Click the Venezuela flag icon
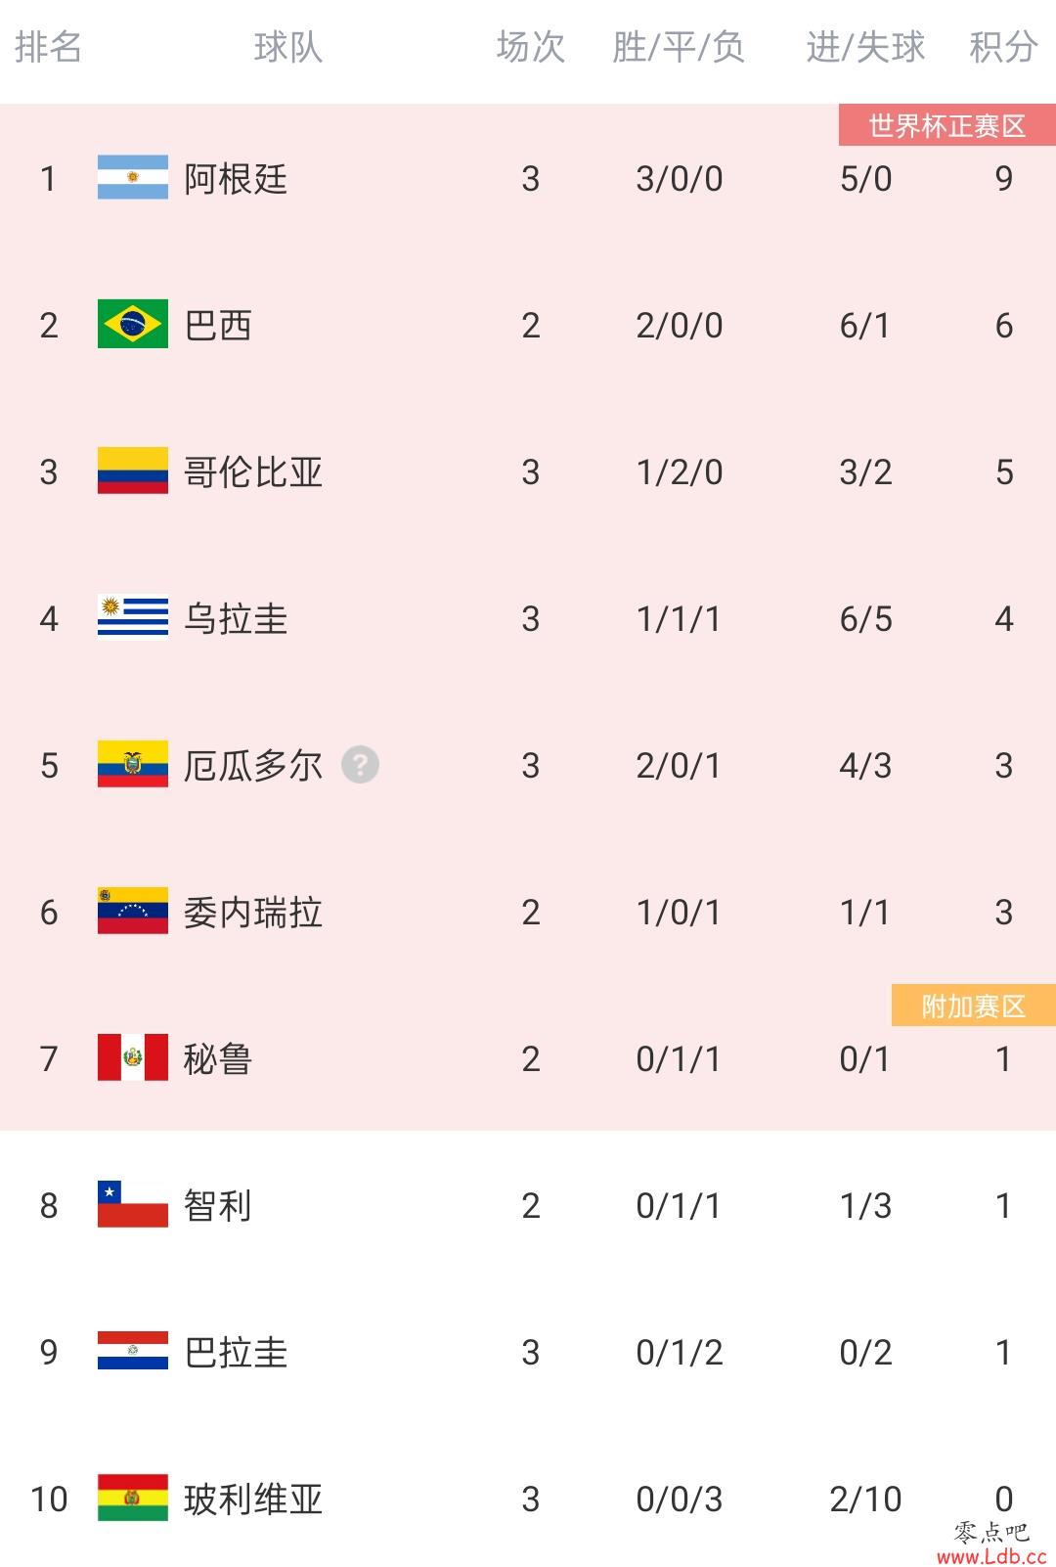 (133, 912)
